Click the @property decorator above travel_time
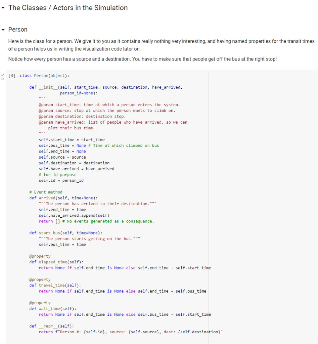 point(40,279)
